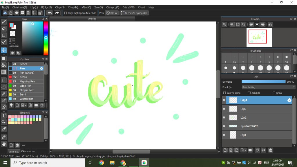Create a new layer in the layer panel
297x167 pixels.
pos(225,150)
